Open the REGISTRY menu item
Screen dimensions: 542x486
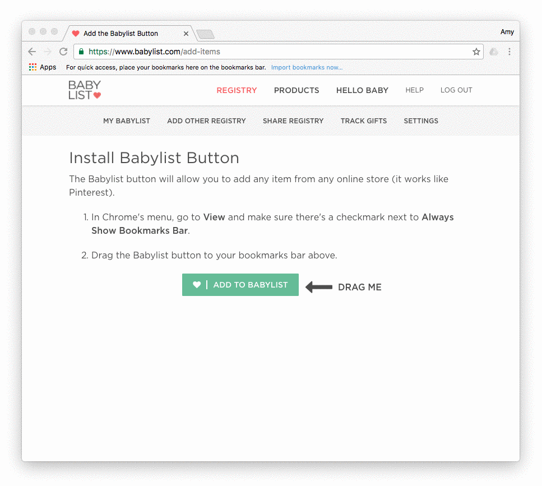pyautogui.click(x=237, y=90)
